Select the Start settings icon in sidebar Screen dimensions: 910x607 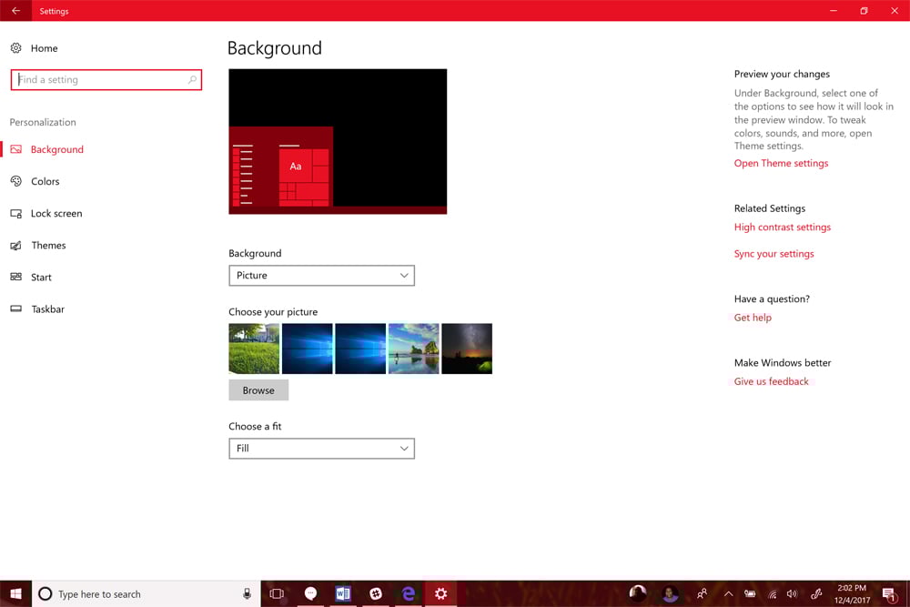[x=17, y=277]
